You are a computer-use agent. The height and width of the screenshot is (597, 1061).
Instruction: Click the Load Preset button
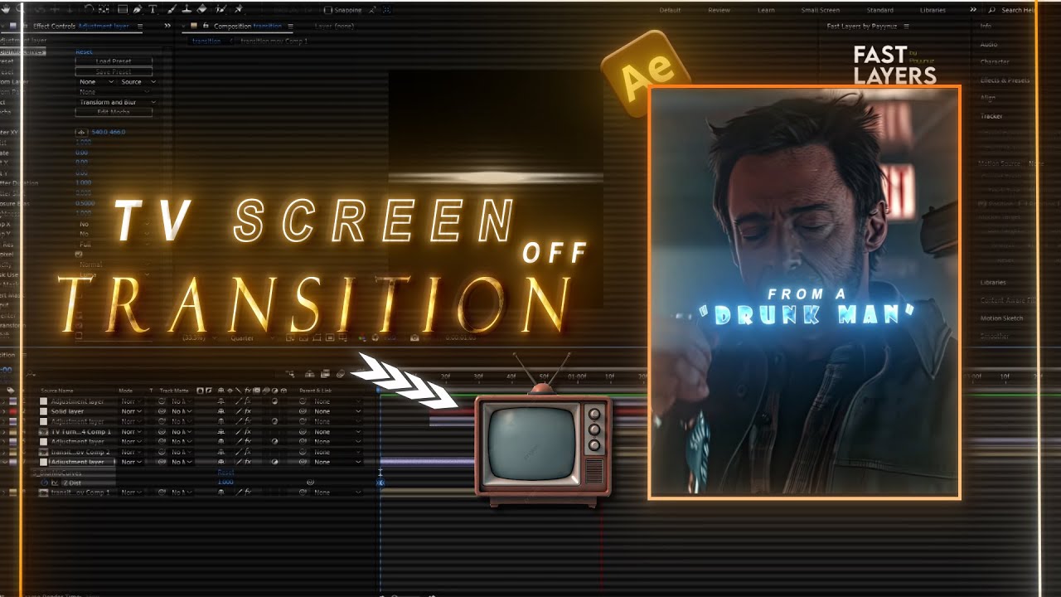(x=114, y=61)
